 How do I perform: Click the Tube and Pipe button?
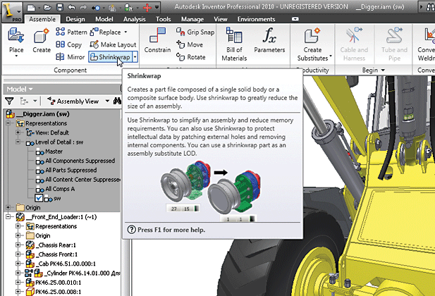(394, 44)
